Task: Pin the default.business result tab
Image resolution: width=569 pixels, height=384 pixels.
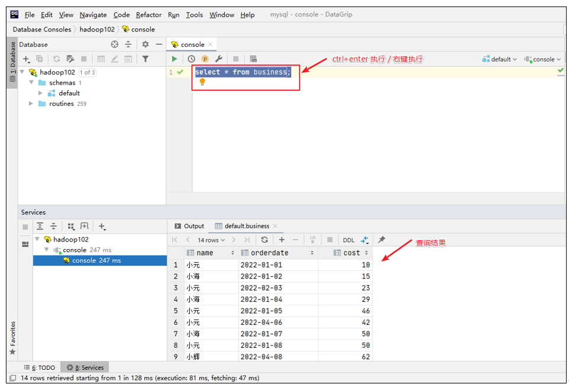Action: coord(382,240)
